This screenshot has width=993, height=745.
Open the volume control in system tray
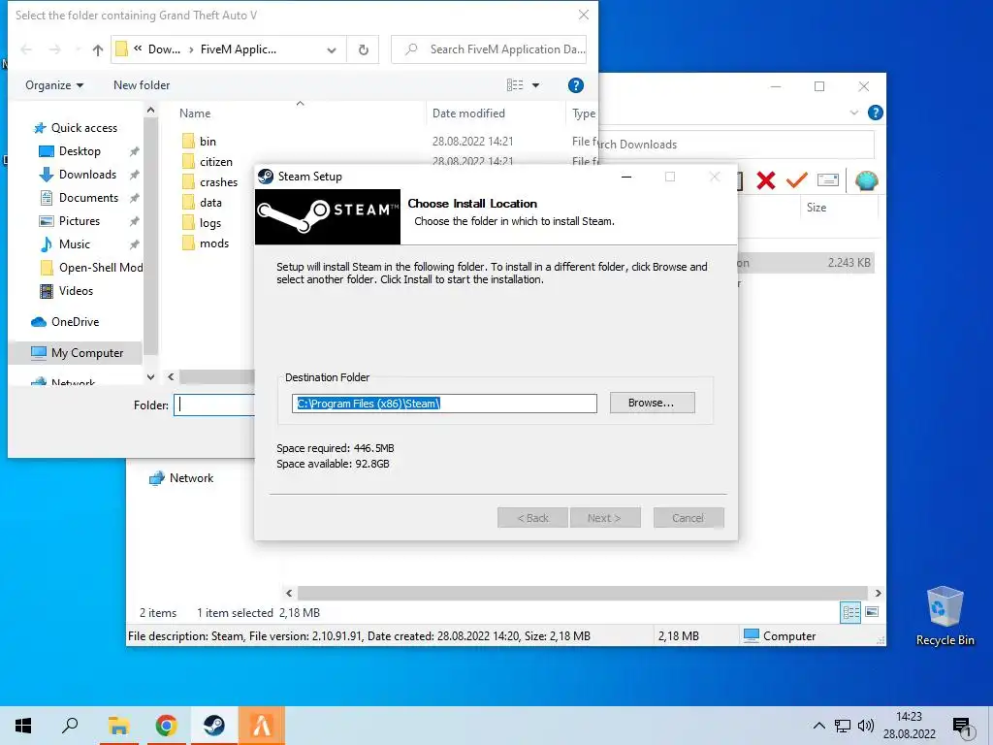coord(865,726)
